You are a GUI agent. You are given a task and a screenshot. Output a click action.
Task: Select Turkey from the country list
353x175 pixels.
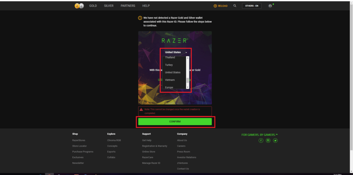169,65
